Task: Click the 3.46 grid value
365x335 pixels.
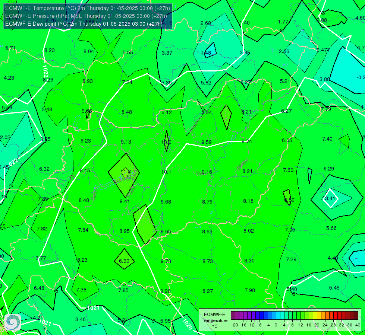Action: (81, 319)
